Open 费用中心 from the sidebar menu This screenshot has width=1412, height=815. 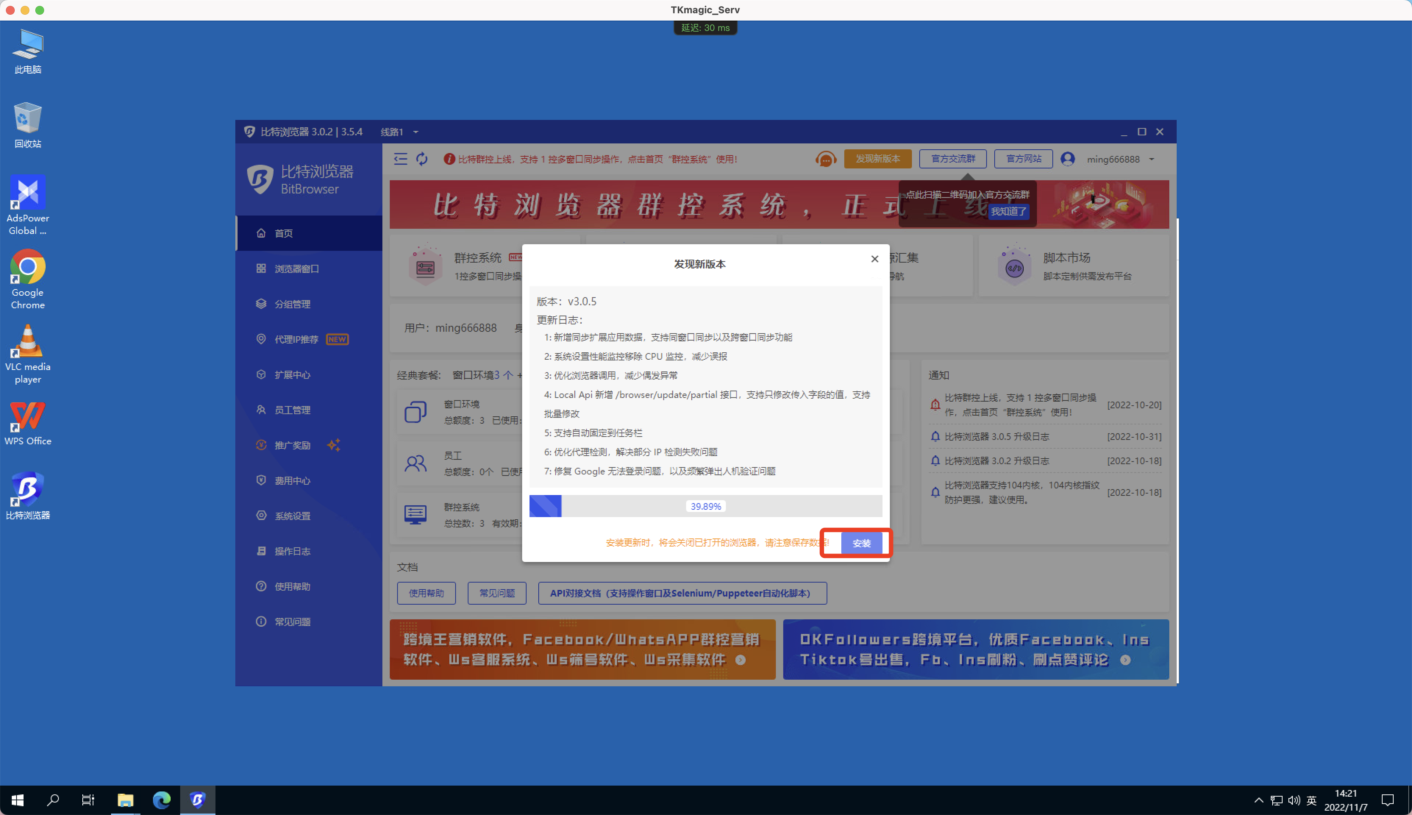tap(292, 480)
